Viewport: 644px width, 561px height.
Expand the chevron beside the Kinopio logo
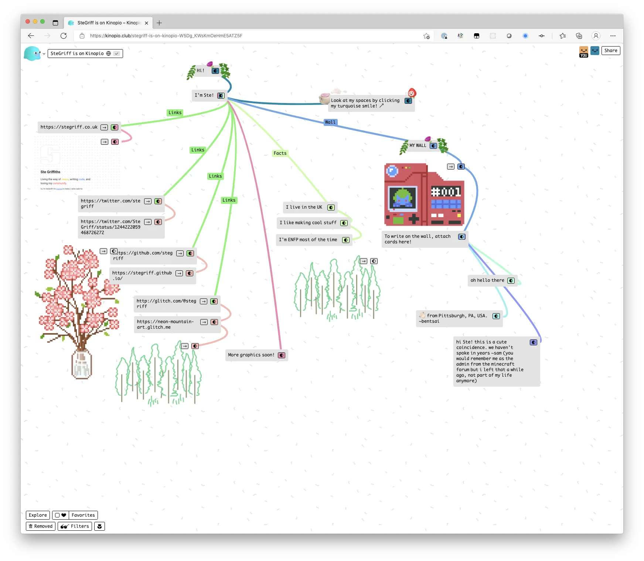44,54
